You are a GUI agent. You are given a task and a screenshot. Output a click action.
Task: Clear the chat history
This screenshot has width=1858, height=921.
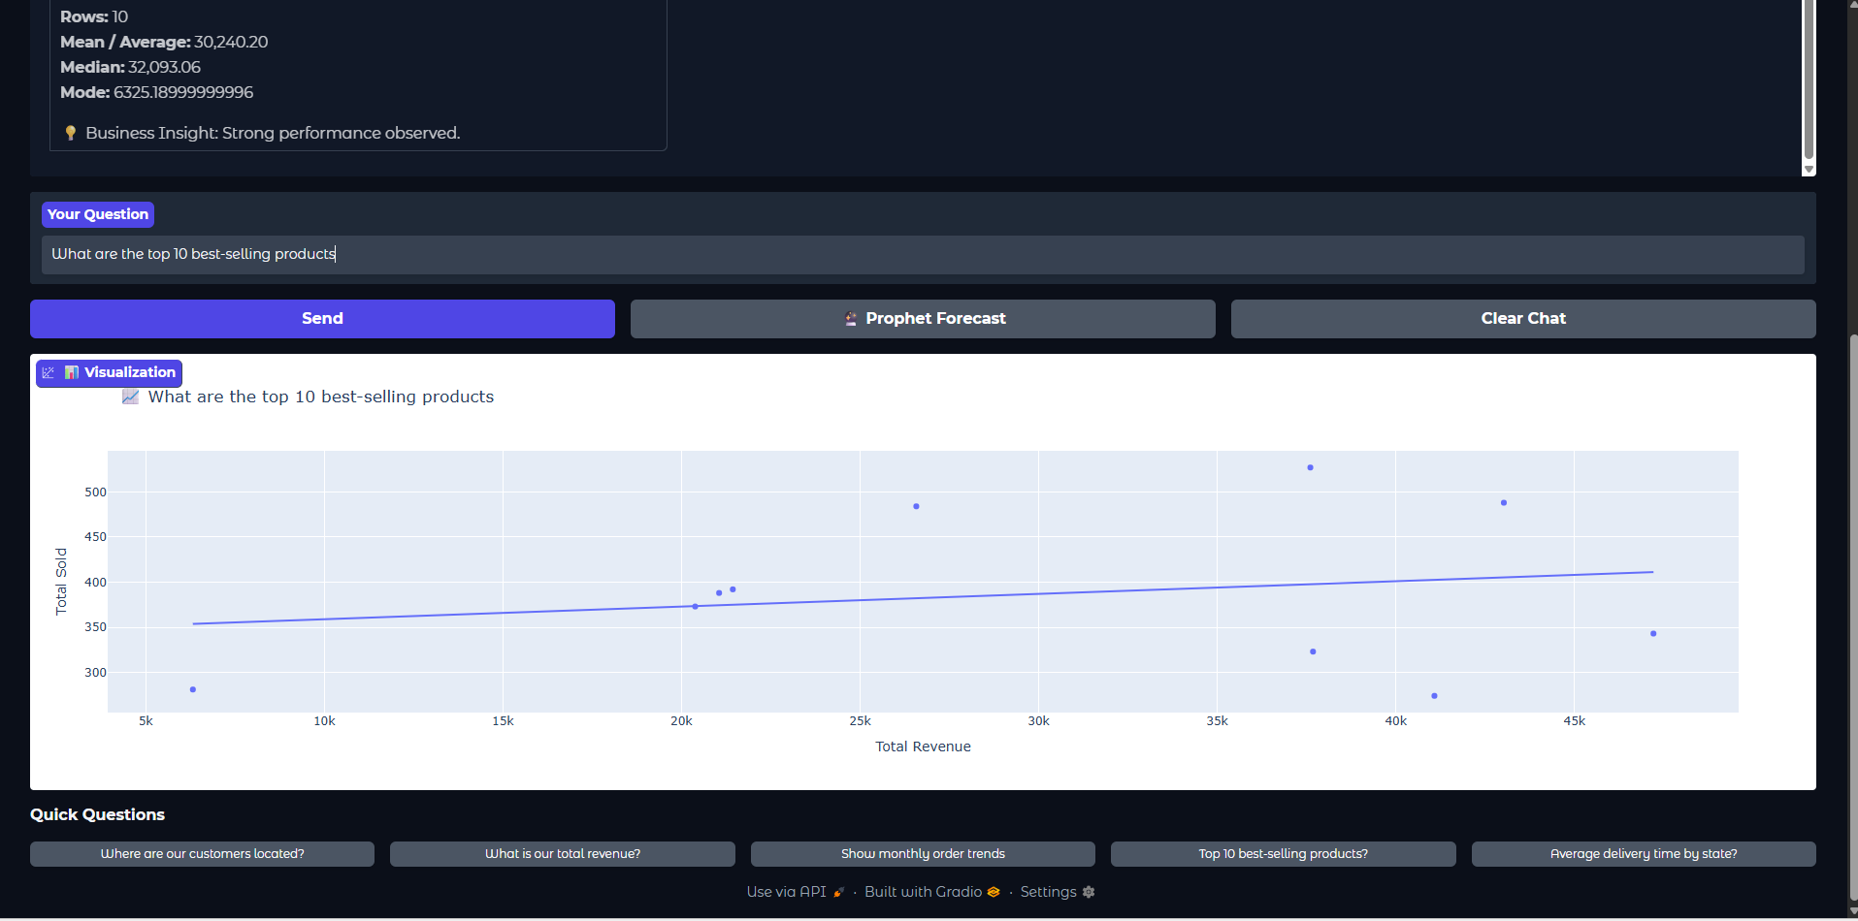click(1522, 319)
